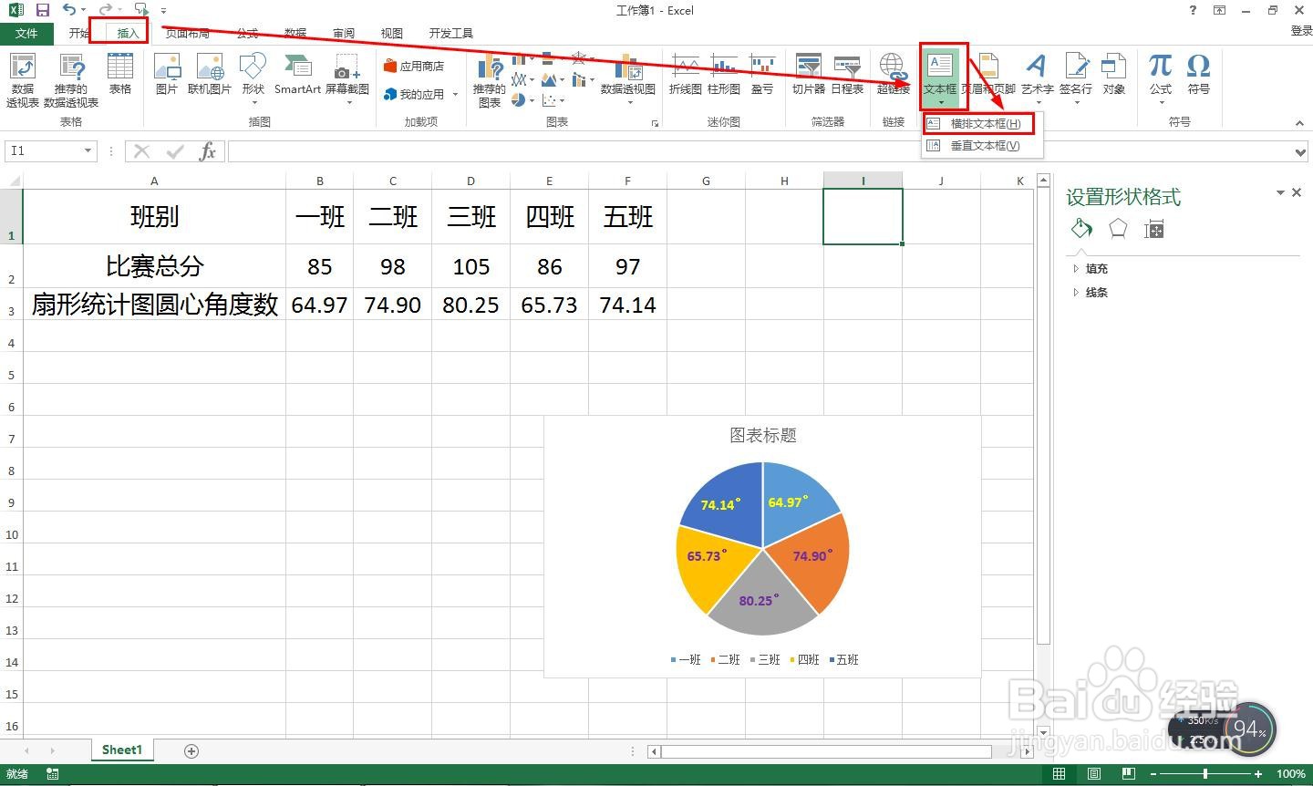
Task: Open the scatter chart type dropdown
Action: pos(553,100)
